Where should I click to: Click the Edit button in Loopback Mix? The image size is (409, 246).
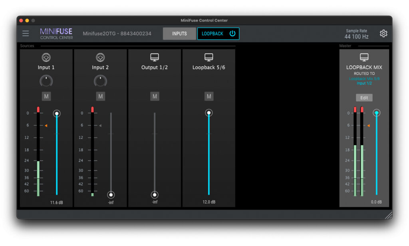coord(364,98)
